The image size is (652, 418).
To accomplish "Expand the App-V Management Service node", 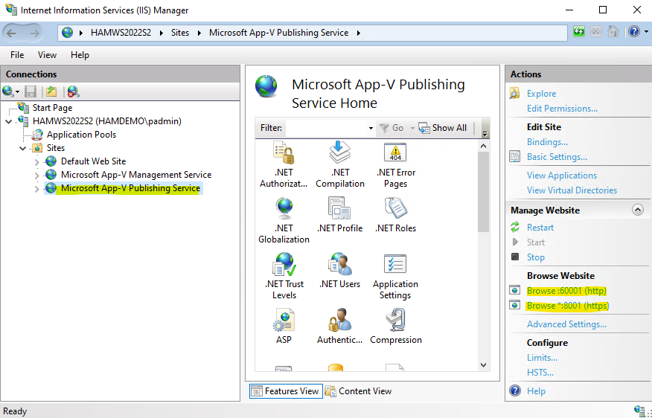I will 36,176.
